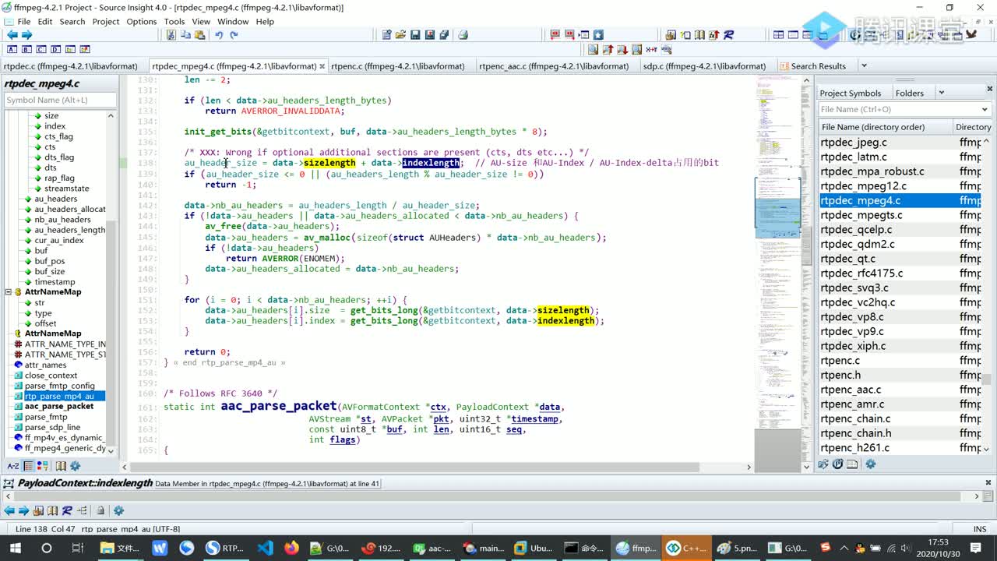Open Project Symbols panel tab
The height and width of the screenshot is (561, 997).
850,93
